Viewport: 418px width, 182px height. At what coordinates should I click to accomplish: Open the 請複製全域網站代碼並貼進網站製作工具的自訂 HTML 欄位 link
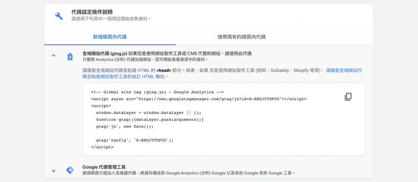pyautogui.click(x=222, y=74)
